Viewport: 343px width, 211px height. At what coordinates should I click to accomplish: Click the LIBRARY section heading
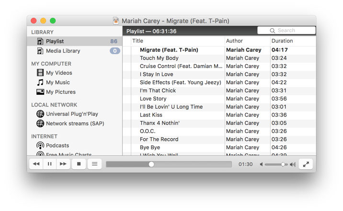[x=42, y=32]
